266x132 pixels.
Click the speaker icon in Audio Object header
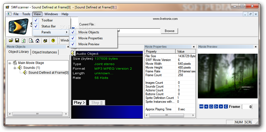[x=73, y=54]
